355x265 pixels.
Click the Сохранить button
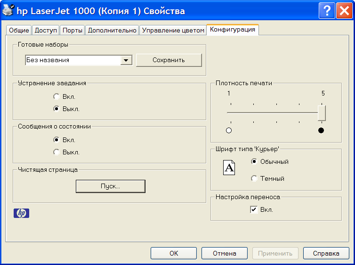click(x=169, y=60)
